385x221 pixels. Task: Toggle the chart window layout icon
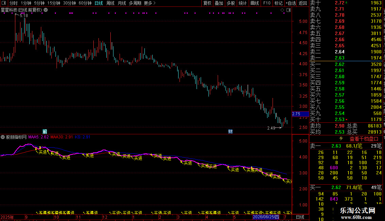click(289, 10)
